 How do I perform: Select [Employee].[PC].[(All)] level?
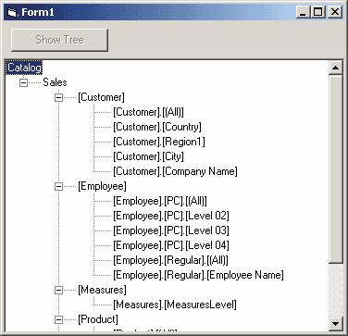click(x=160, y=201)
